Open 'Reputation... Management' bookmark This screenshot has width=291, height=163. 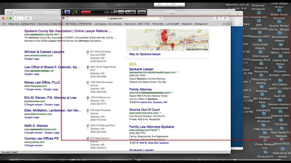point(194,24)
